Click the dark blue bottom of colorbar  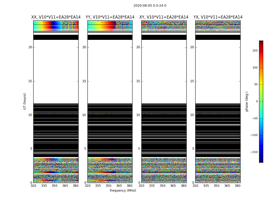pyautogui.click(x=261, y=161)
